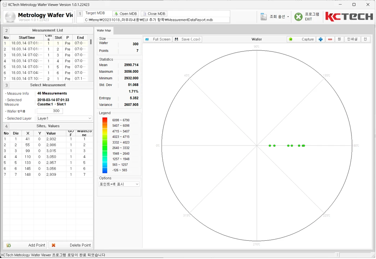Open the 포인트+색 표시 options dropdown
376x259 pixels.
(x=119, y=184)
